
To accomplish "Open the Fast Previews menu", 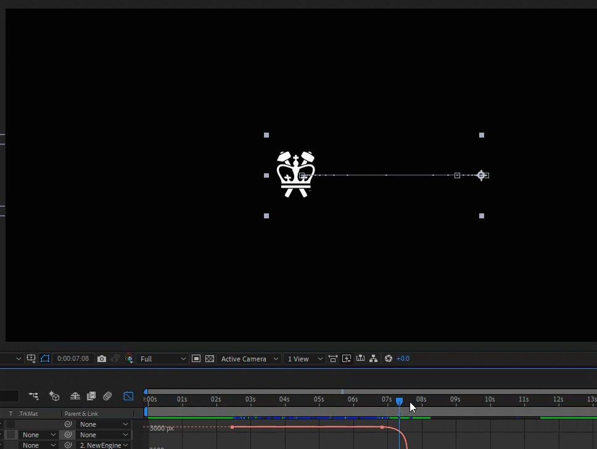I will (347, 359).
